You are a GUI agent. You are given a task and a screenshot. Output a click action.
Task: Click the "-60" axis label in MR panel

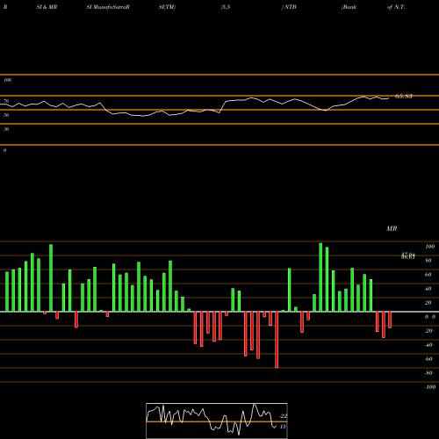pyautogui.click(x=428, y=359)
